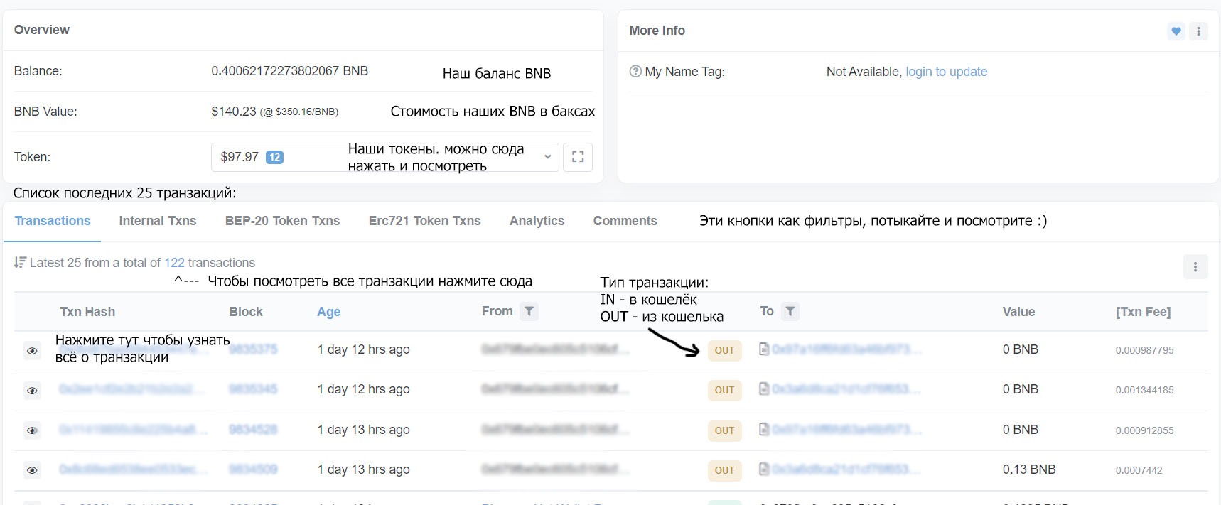Toggle the eye preview for the first transaction

coord(32,350)
